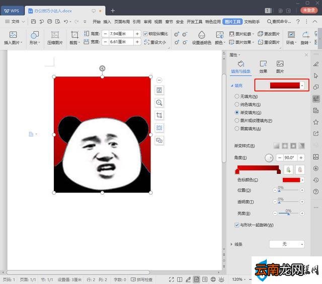Click the Print icon in quick toolbar
Image resolution: width=322 pixels, height=284 pixels.
[49, 21]
